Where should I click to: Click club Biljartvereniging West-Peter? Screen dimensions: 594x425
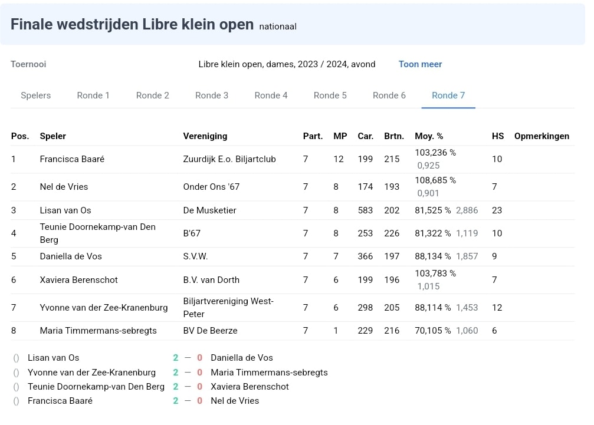click(228, 308)
